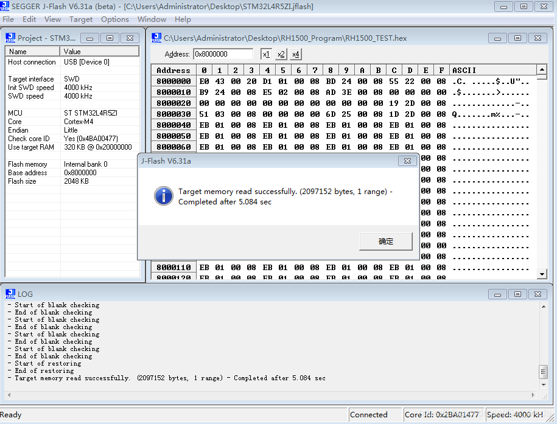Click LOG horizontal scroll right arrow
The height and width of the screenshot is (424, 557).
pos(533,395)
